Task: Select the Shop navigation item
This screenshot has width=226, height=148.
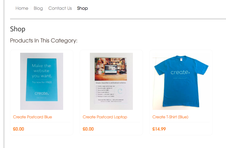Action: [x=82, y=8]
